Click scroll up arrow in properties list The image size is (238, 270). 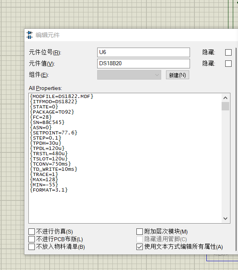225,98
